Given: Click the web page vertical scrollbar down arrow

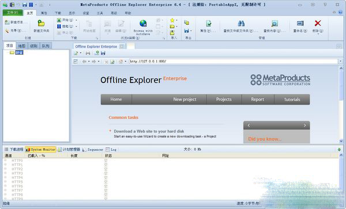Looking at the screenshot, I should tap(341, 141).
